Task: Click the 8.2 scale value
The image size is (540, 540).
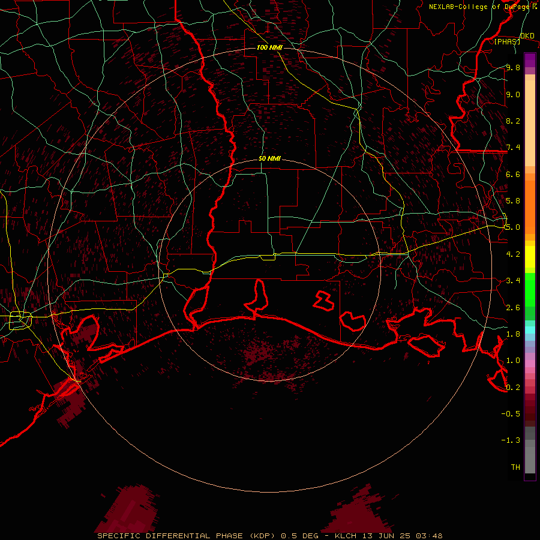Action: coord(513,121)
